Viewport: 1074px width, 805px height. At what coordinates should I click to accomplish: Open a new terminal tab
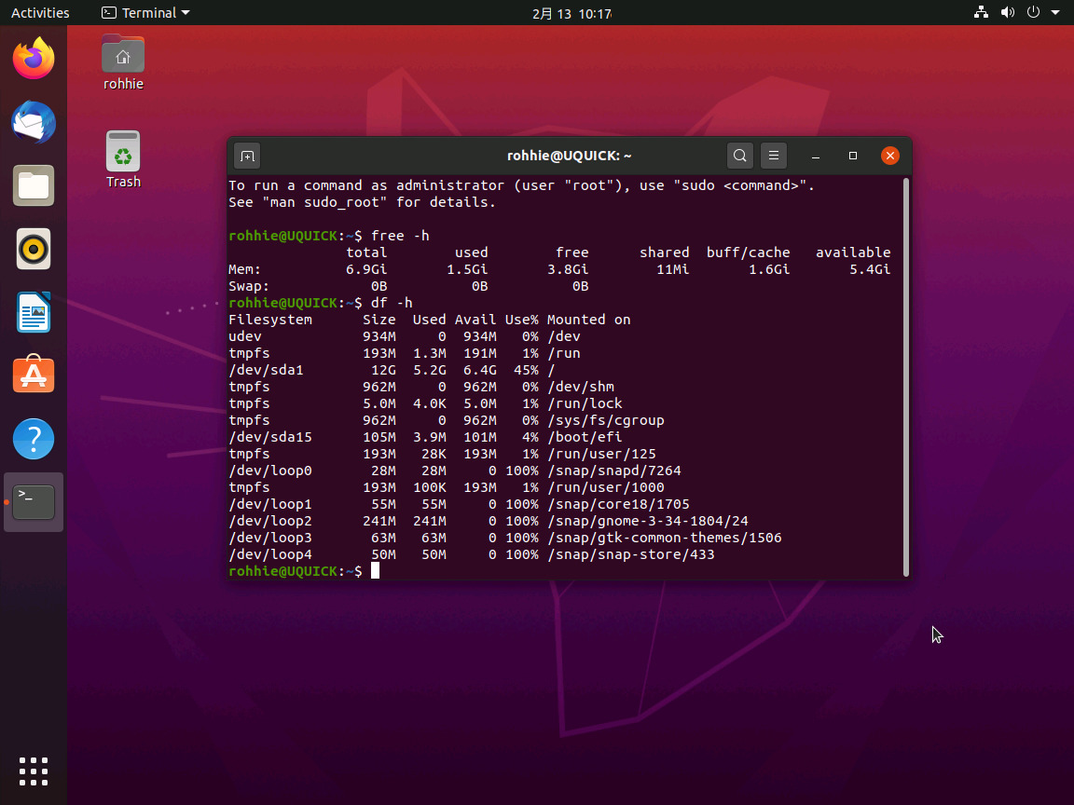(247, 157)
